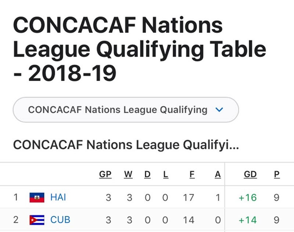The width and height of the screenshot is (294, 232).
Task: Sort by GD goal difference column
Action: pos(250,174)
